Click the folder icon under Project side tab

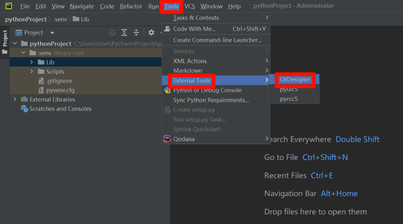point(5,52)
